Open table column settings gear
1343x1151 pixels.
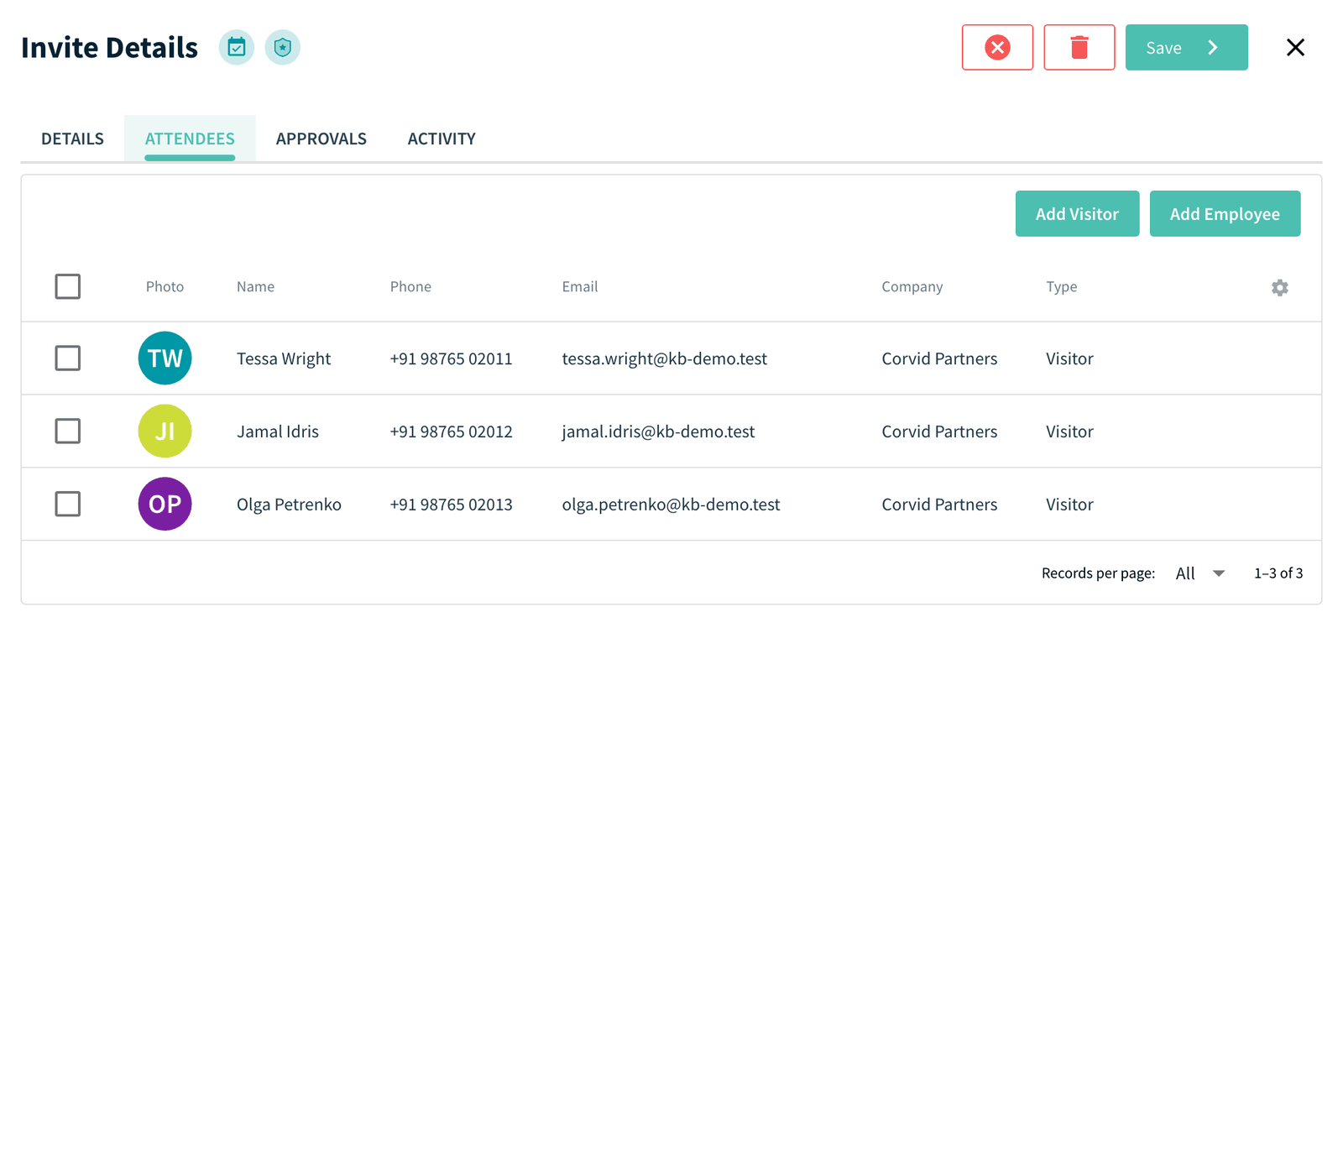click(1280, 288)
